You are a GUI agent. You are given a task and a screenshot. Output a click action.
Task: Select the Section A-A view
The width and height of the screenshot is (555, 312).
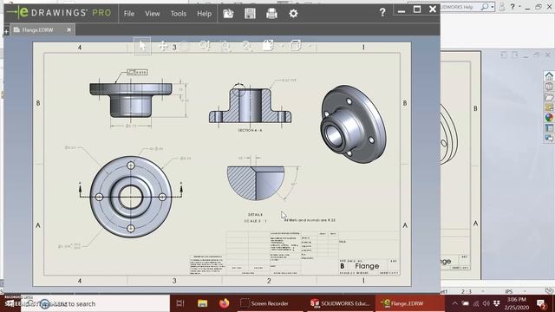pos(250,106)
